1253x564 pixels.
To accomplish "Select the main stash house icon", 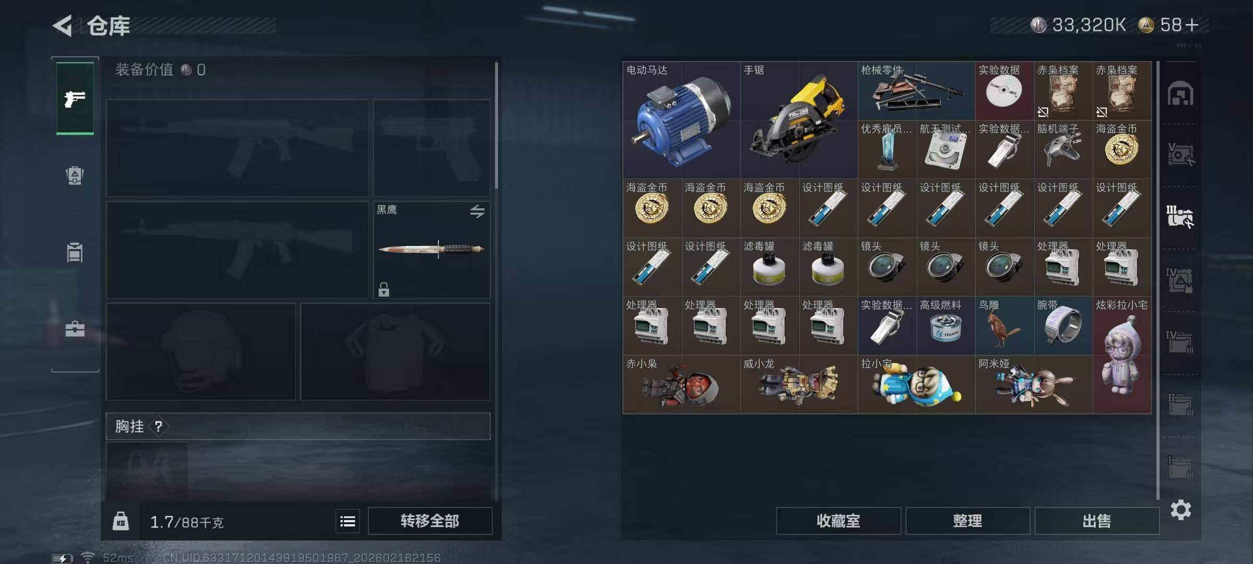I will click(1180, 94).
